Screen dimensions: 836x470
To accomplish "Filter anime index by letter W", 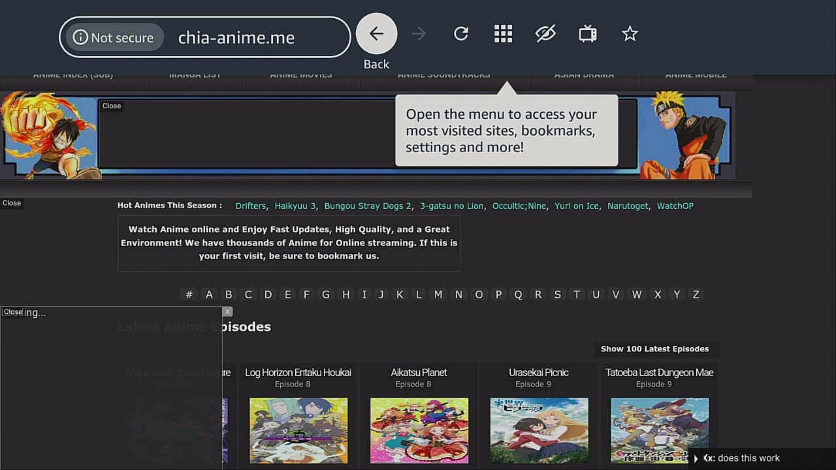I will pyautogui.click(x=637, y=295).
